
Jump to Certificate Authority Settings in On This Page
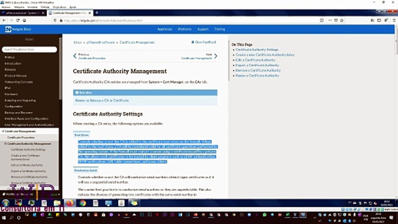257,50
